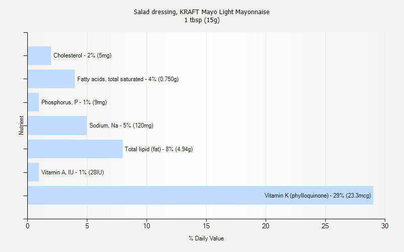The width and height of the screenshot is (404, 252).
Task: Click the label 'Fatty acids, total saturated - 4% (0.750g)'
Action: click(128, 79)
